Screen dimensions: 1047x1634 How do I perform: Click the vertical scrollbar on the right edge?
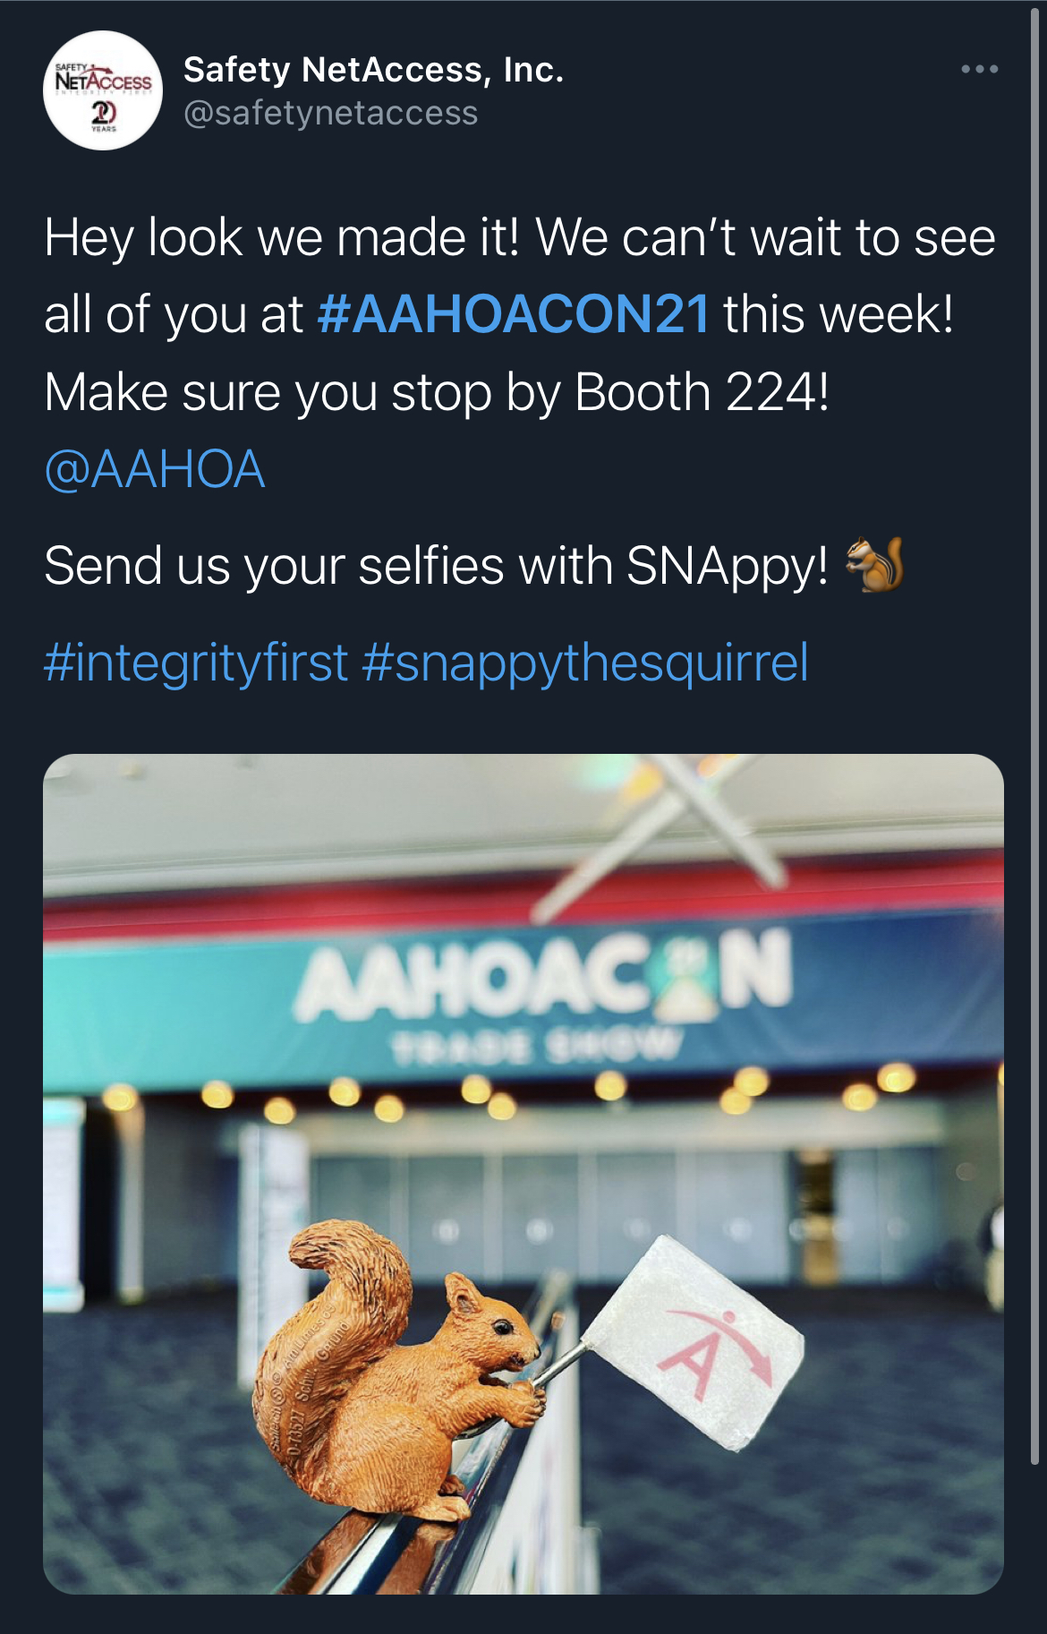click(1034, 716)
